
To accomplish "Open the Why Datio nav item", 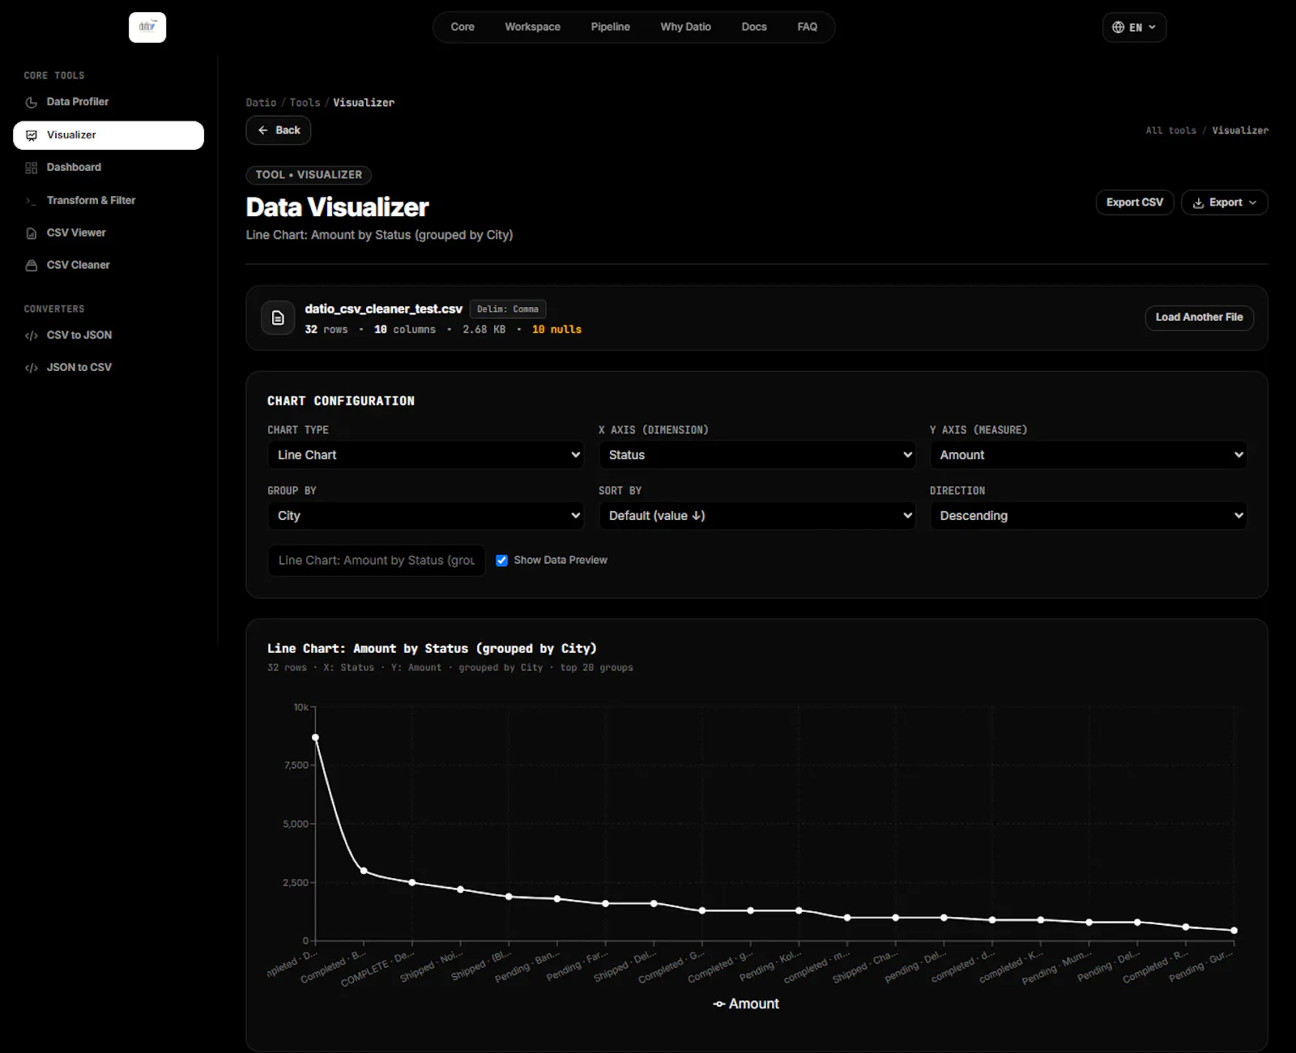I will click(685, 27).
